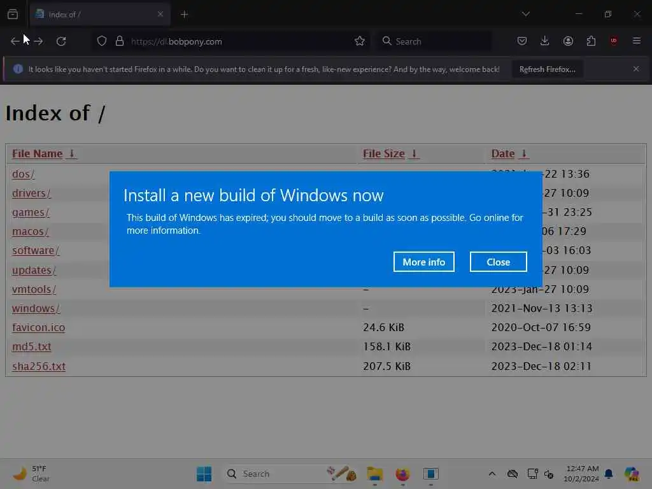Click descending arrow next to File Size
652x489 pixels.
(414, 154)
